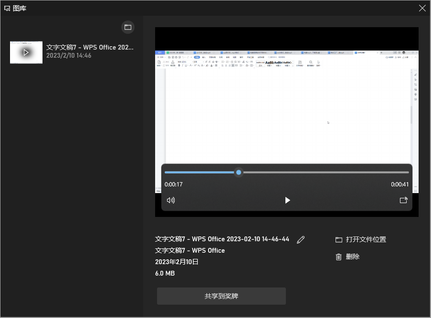This screenshot has height=318, width=431.
Task: Rename the recording with the pencil icon
Action: coord(301,240)
